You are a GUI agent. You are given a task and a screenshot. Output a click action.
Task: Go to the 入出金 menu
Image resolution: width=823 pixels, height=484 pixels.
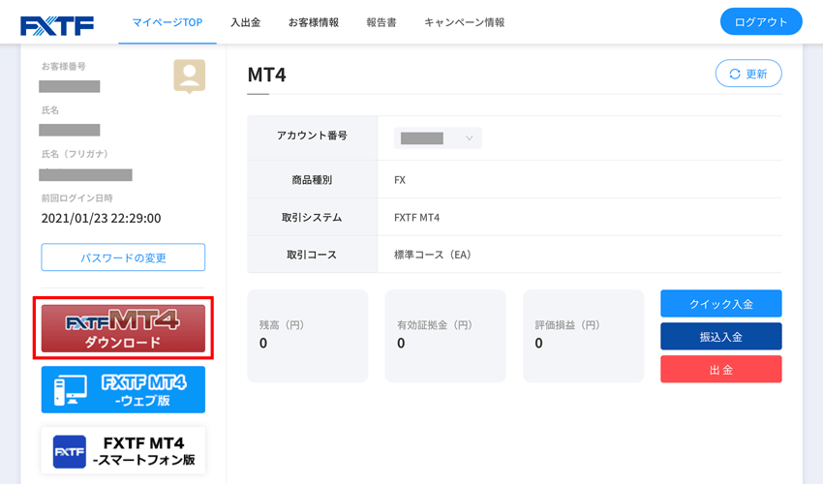pos(245,22)
